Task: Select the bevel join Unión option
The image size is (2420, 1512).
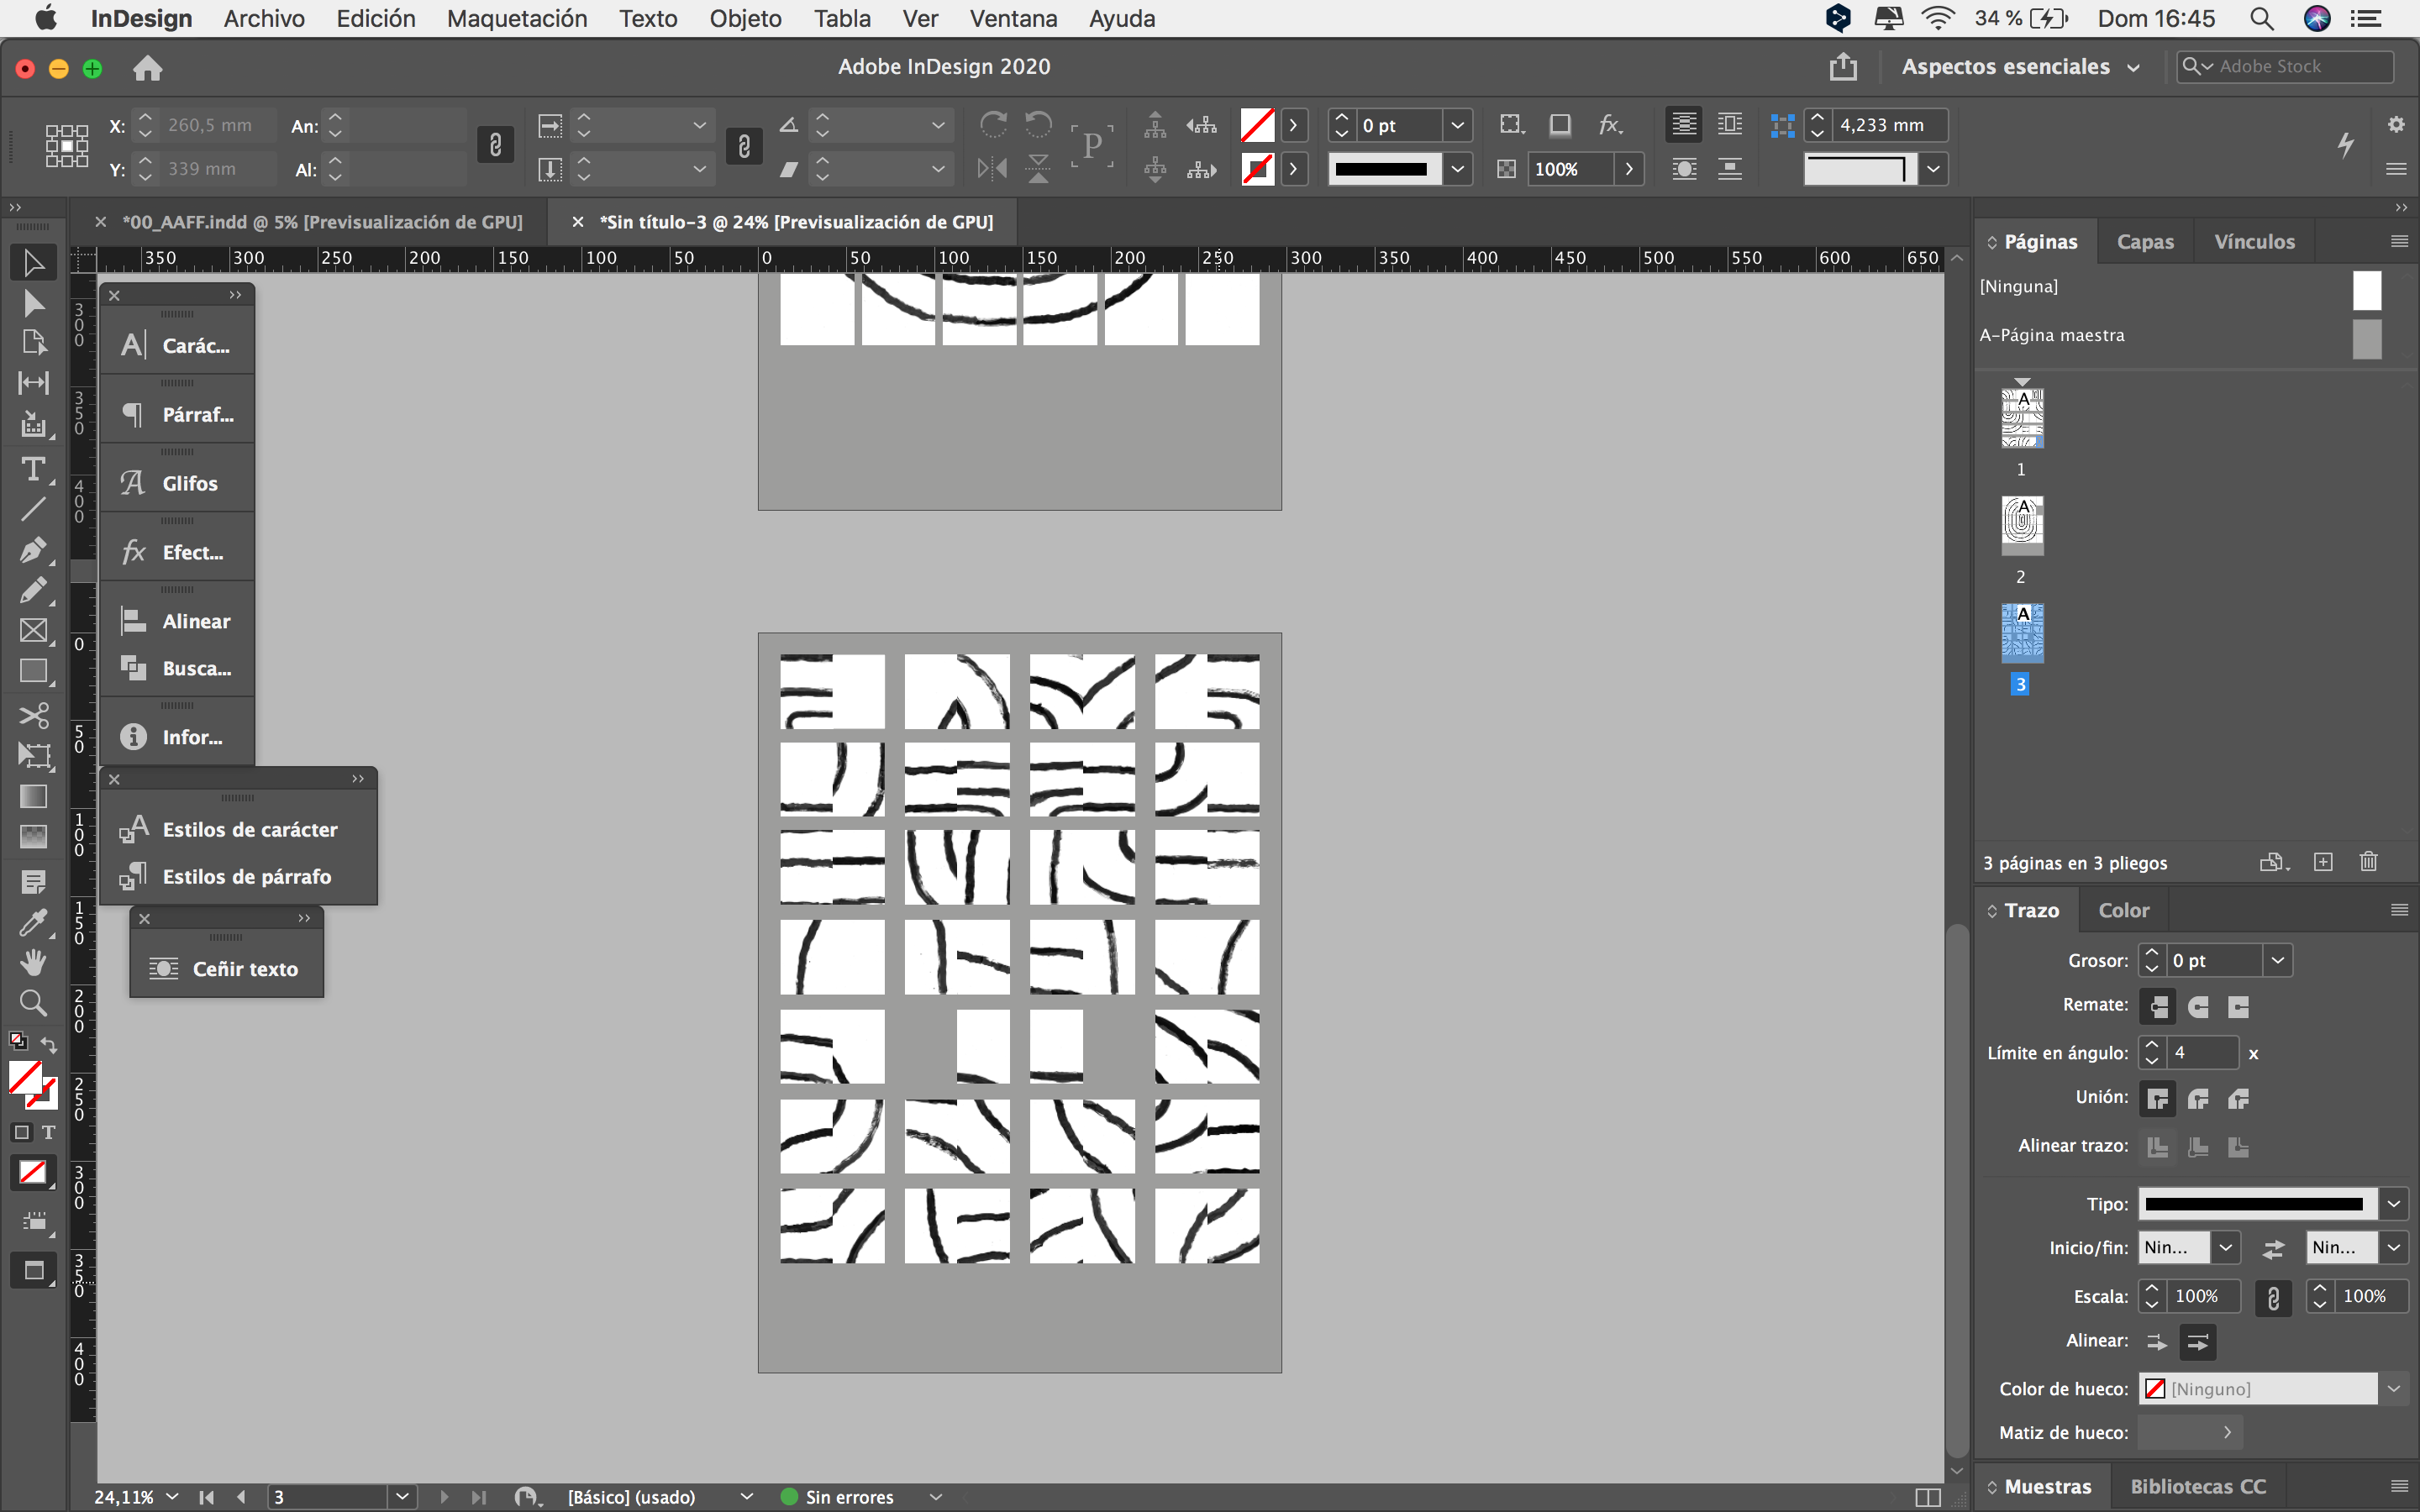Action: click(2239, 1099)
